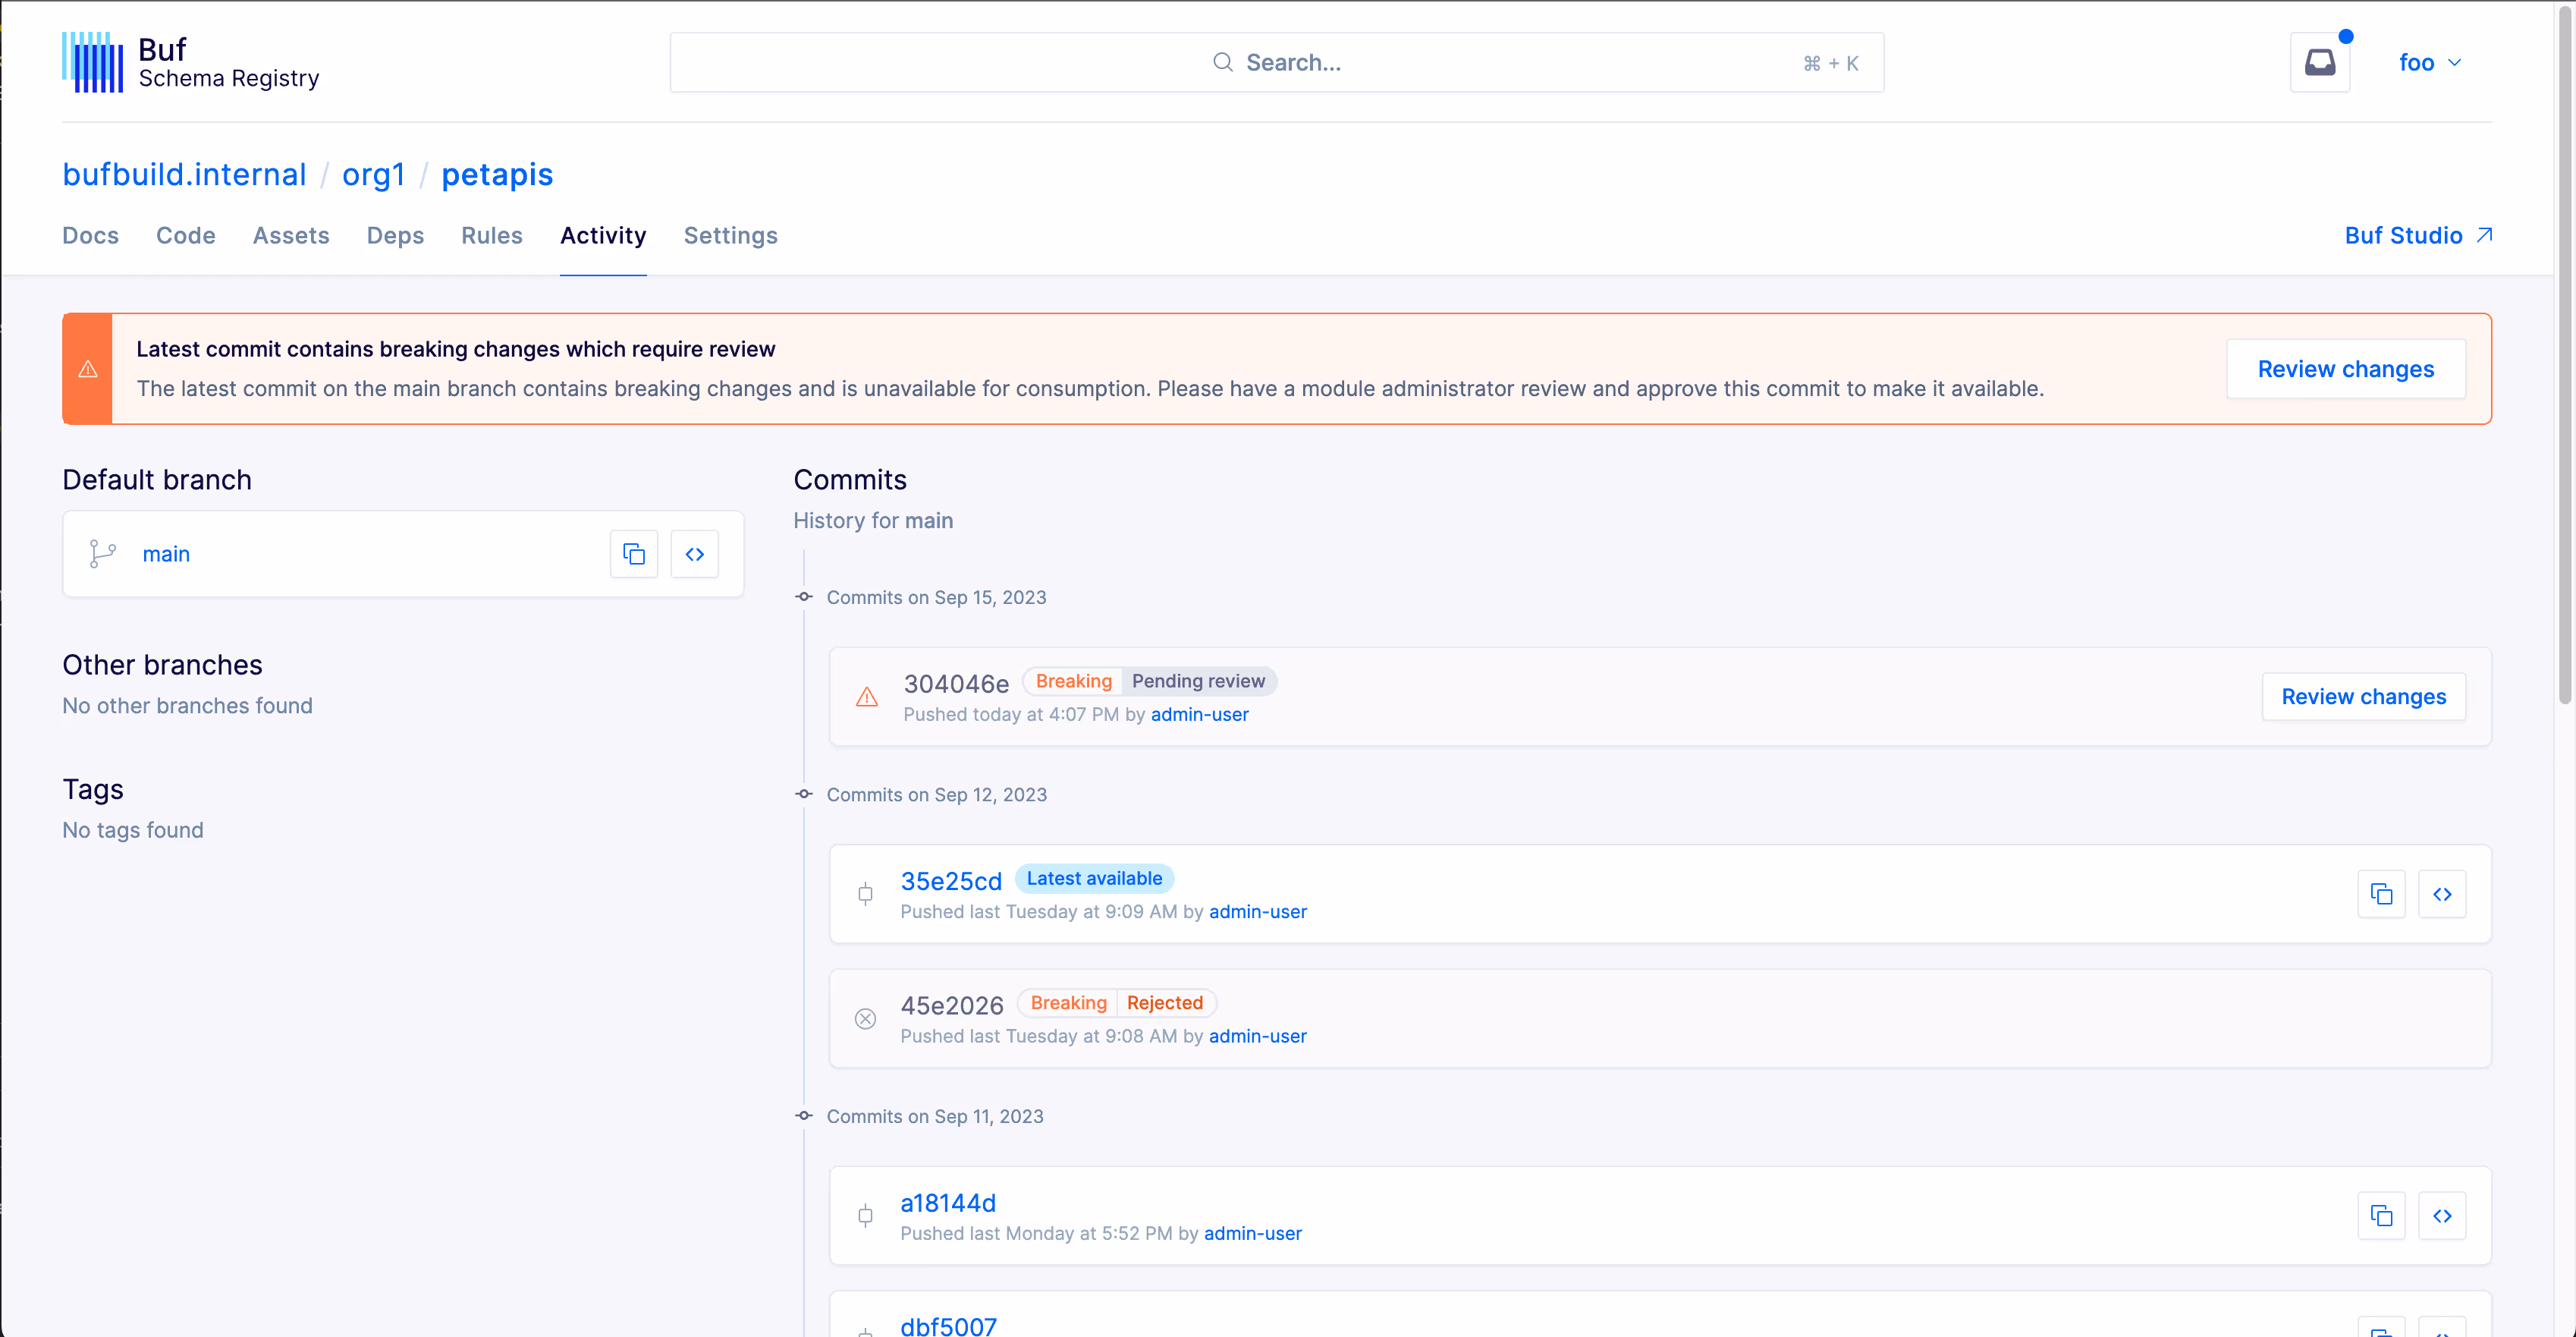
Task: Copy commit a18144d identifier
Action: 2381,1216
